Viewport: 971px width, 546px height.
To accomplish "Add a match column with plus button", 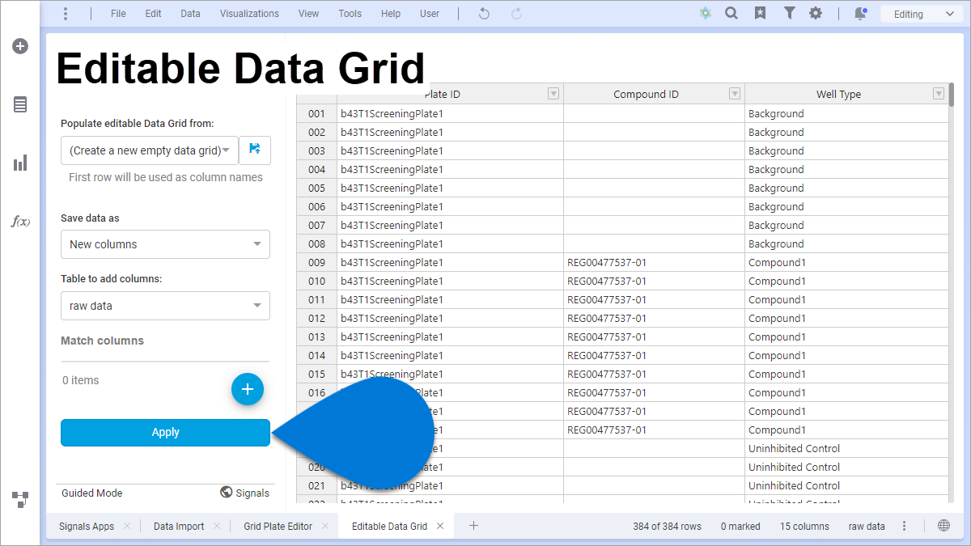I will click(248, 389).
